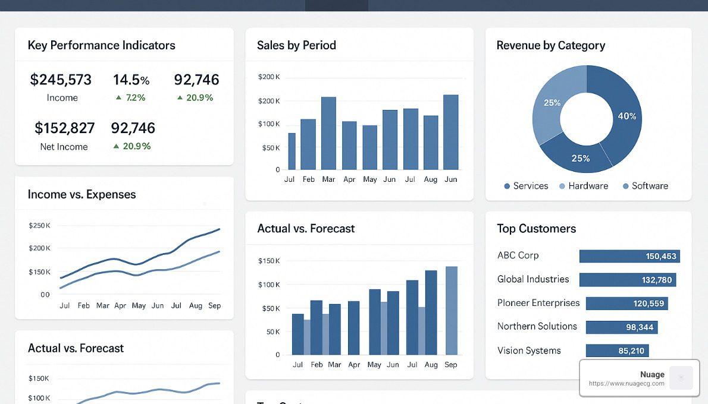Click the Vision Systems customer name
This screenshot has height=404, width=708.
click(x=529, y=351)
